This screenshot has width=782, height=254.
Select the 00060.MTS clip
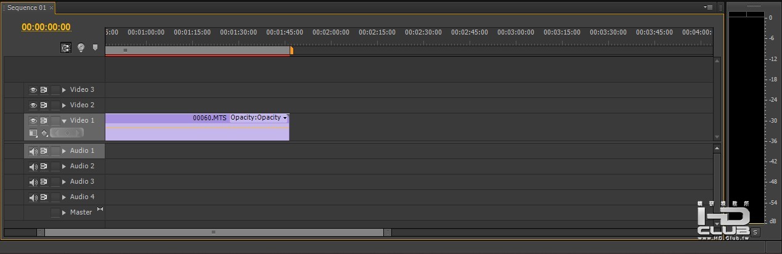pos(197,127)
